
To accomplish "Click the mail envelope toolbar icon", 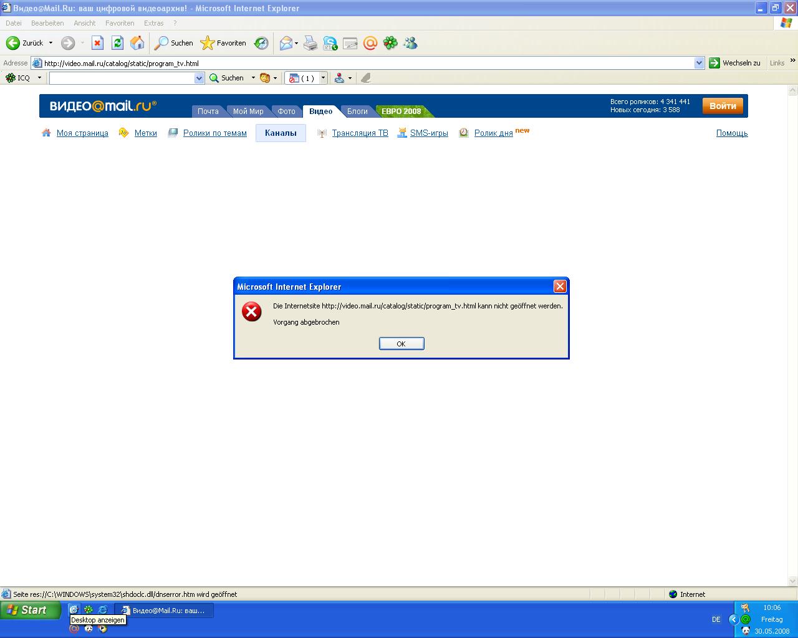I will click(x=286, y=43).
